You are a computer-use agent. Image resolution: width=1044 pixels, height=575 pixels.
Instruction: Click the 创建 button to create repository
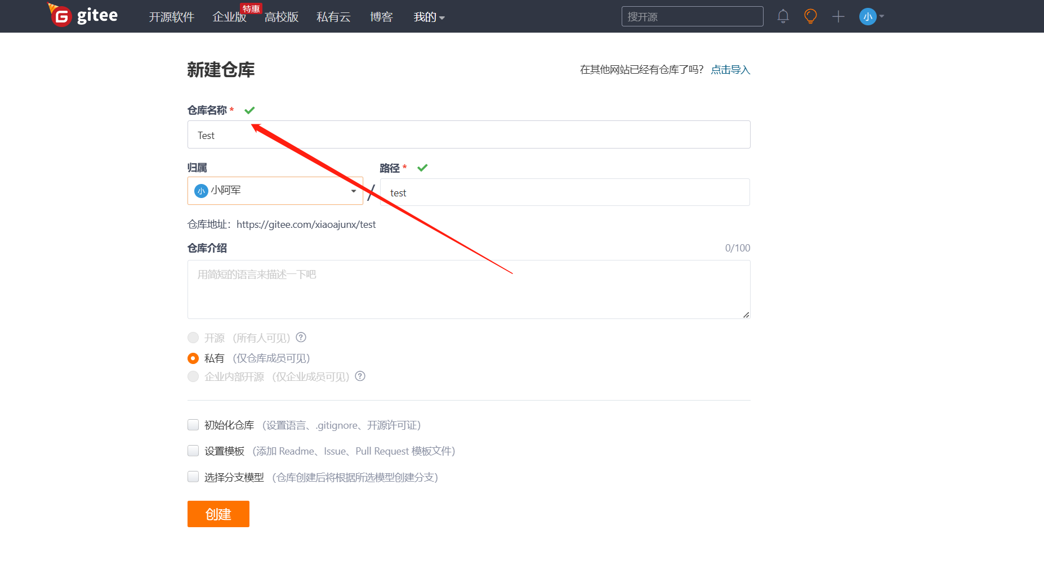click(218, 514)
